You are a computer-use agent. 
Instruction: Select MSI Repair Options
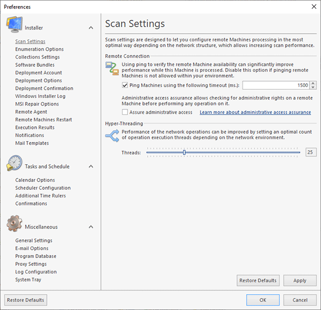37,104
